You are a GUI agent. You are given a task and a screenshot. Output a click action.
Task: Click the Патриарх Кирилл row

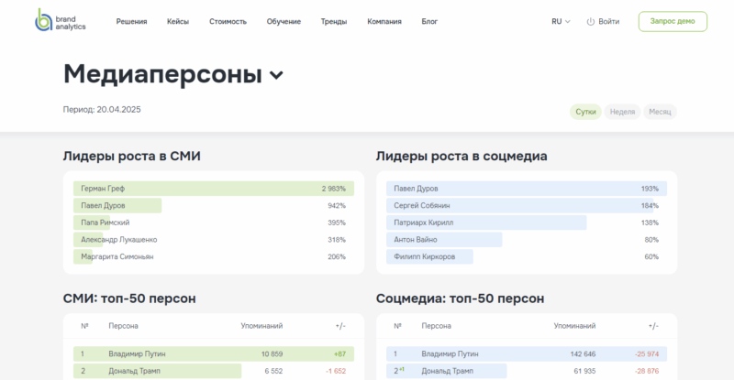point(527,223)
